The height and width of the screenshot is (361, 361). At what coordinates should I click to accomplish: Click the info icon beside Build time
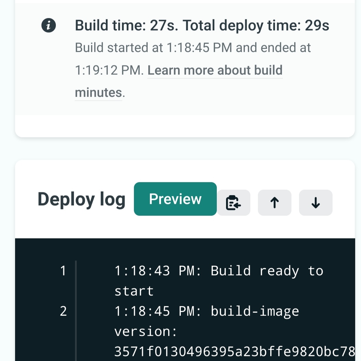pos(49,26)
